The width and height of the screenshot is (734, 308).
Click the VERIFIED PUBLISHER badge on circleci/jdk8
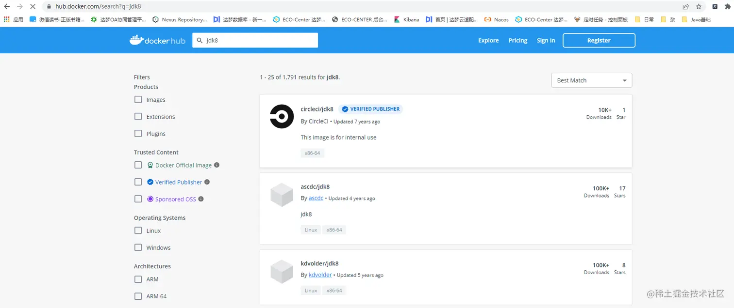pyautogui.click(x=370, y=109)
